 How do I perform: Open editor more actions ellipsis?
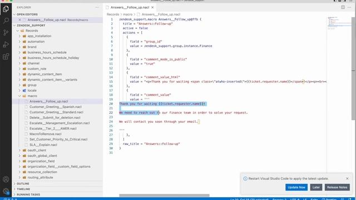click(349, 7)
